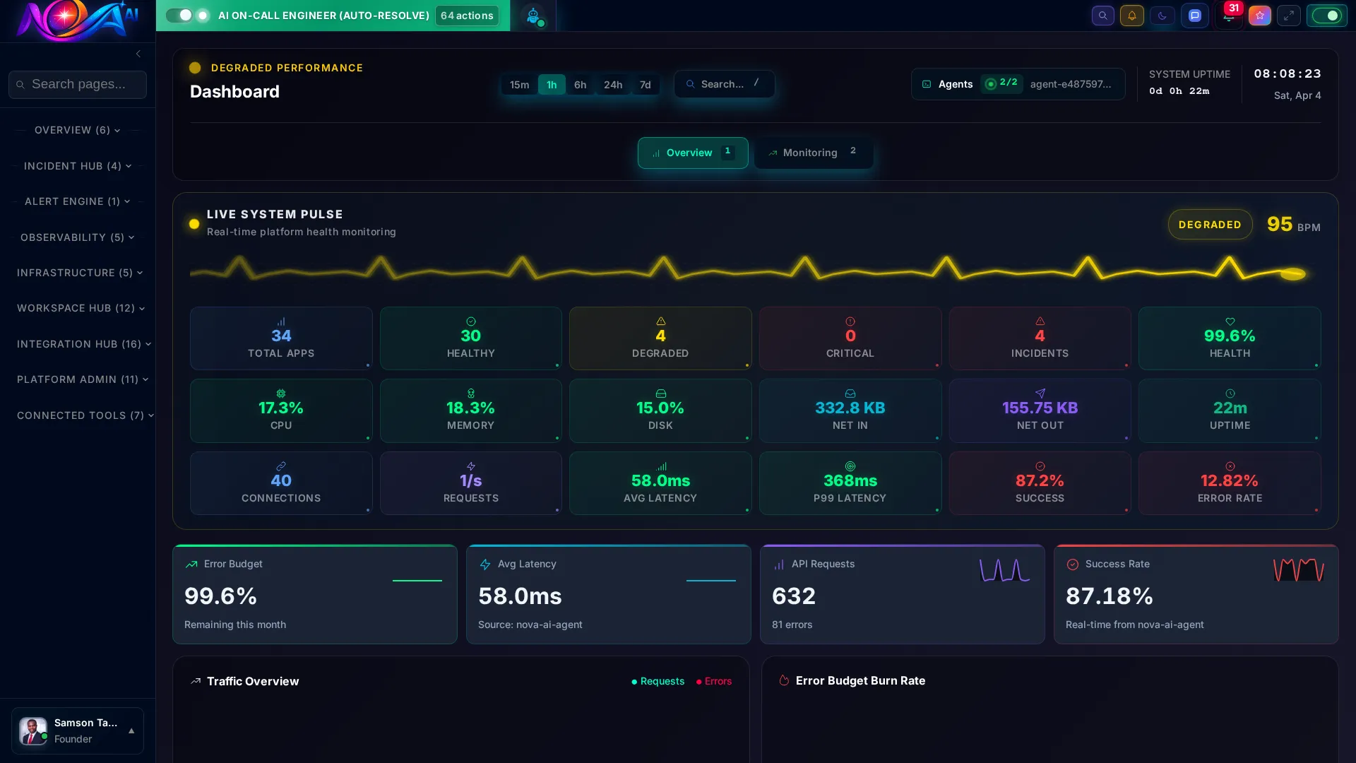This screenshot has height=763, width=1356.
Task: Disable the green toggle at top right
Action: tap(1328, 15)
